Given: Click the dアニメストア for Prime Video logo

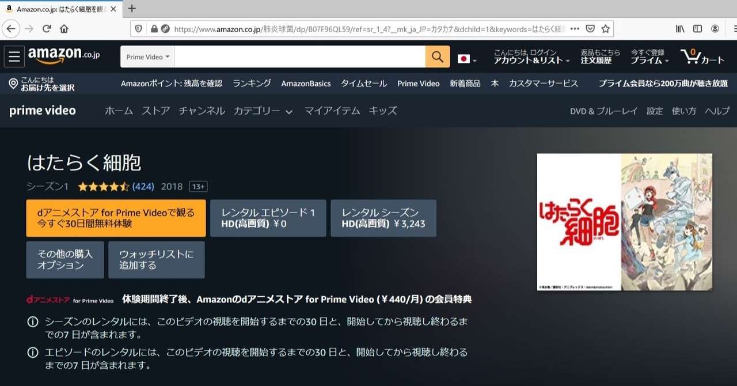Looking at the screenshot, I should tap(70, 300).
